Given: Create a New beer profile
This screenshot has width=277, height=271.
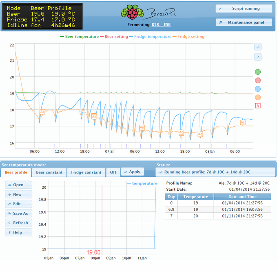Looking at the screenshot, I should [18, 194].
